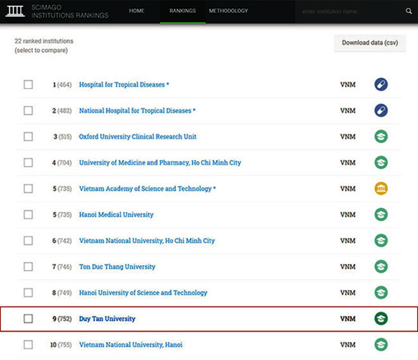Check the Hanoi Medical University box
This screenshot has height=360, width=418.
[x=28, y=214]
